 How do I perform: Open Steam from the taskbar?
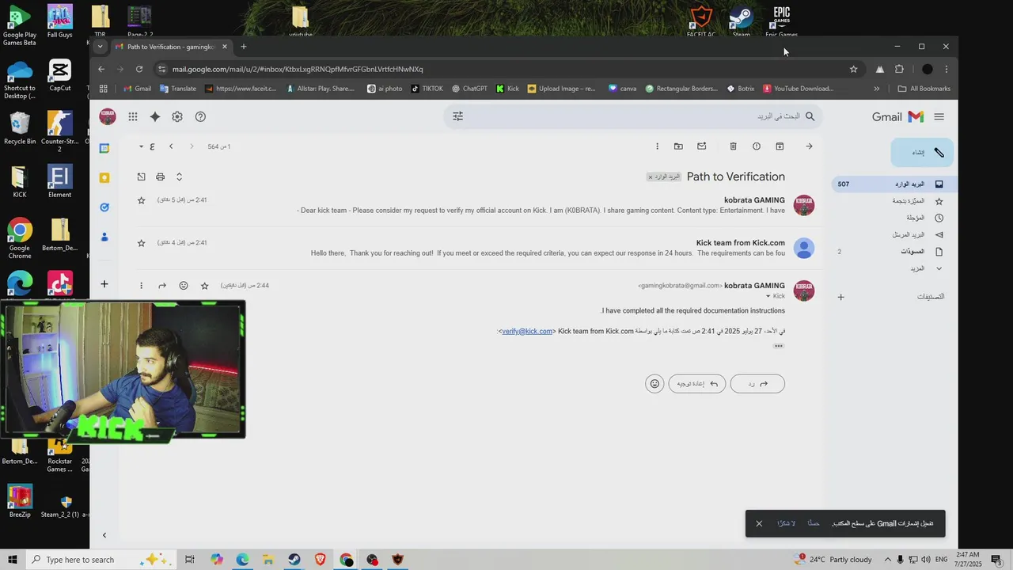click(294, 560)
